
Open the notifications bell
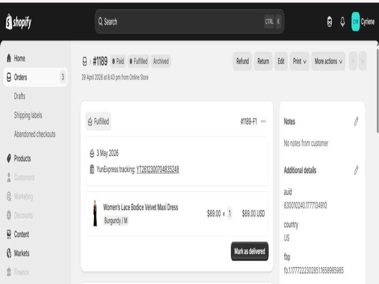(343, 22)
